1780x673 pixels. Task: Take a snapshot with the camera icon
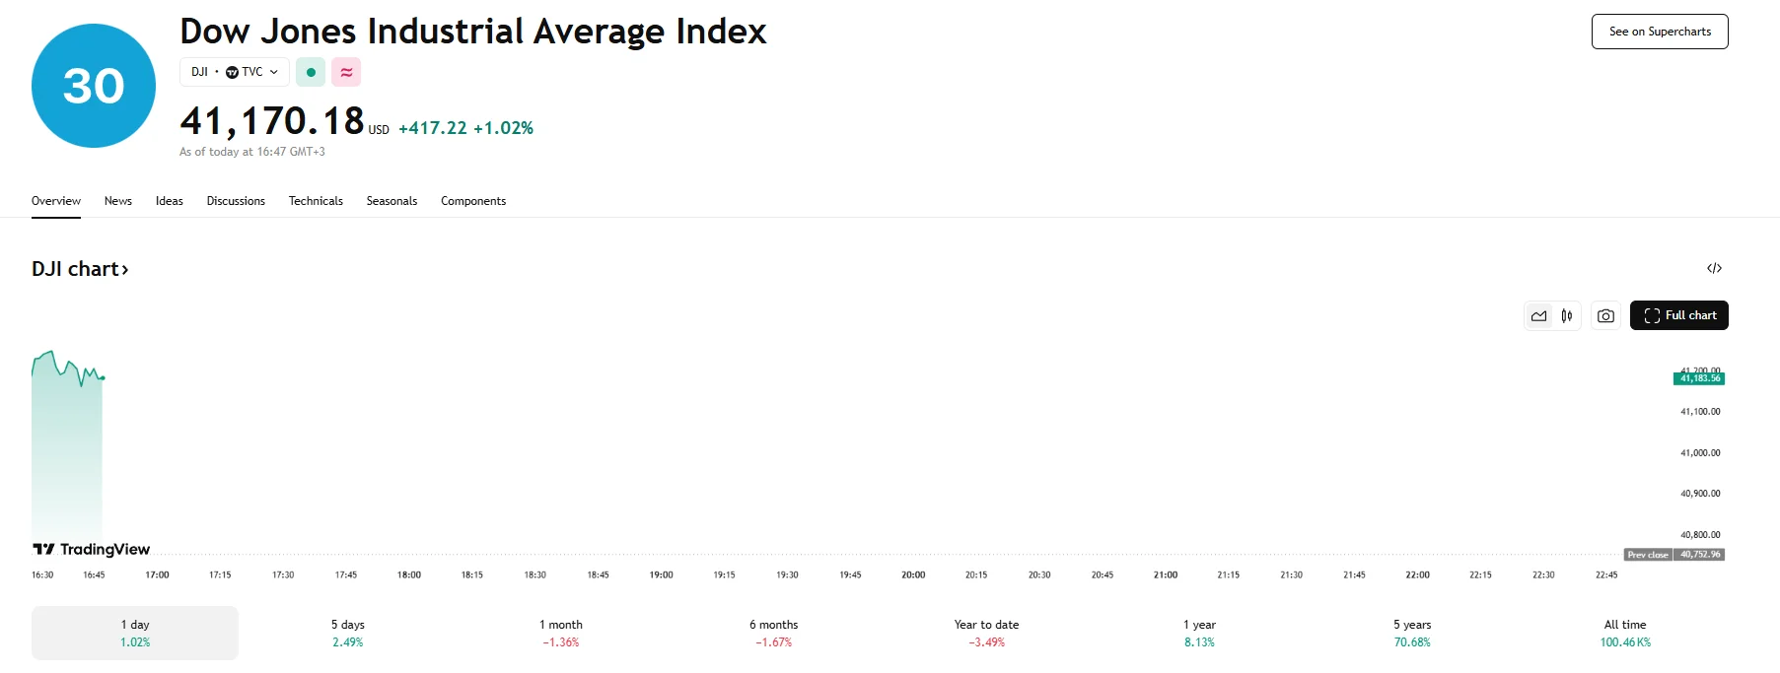point(1604,315)
